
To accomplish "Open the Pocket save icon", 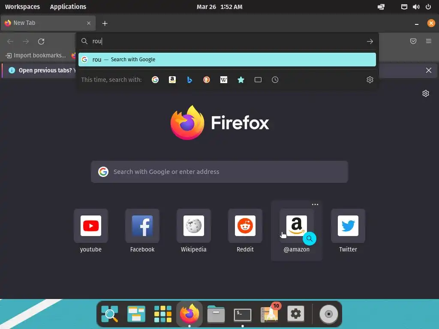I will [413, 41].
